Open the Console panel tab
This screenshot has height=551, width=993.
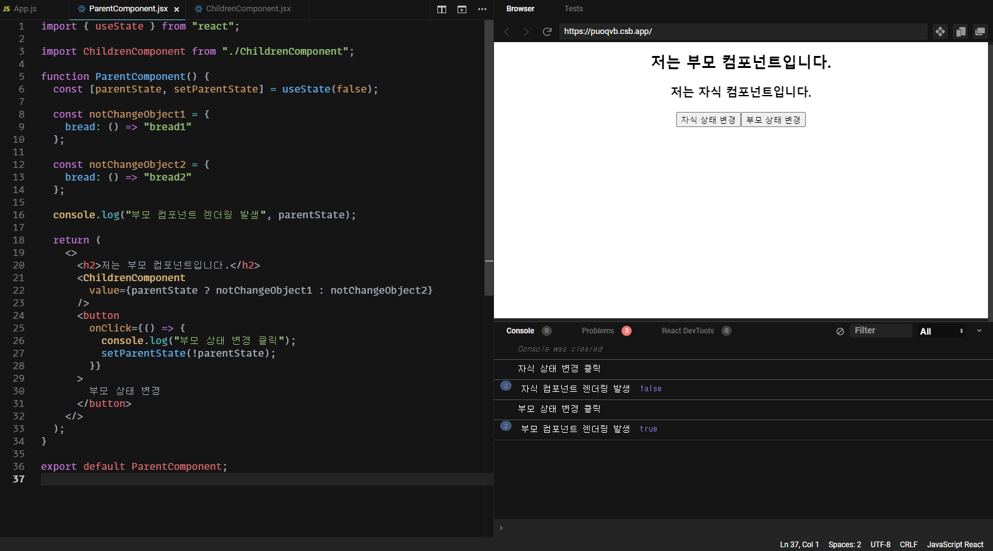(x=520, y=331)
